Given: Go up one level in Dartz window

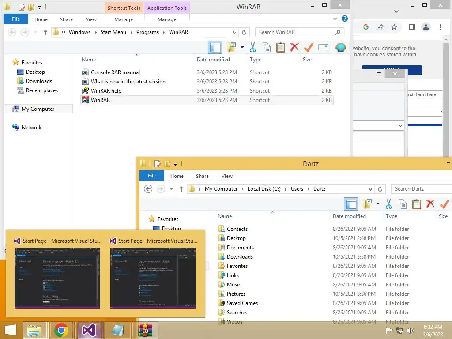Looking at the screenshot, I should point(181,189).
